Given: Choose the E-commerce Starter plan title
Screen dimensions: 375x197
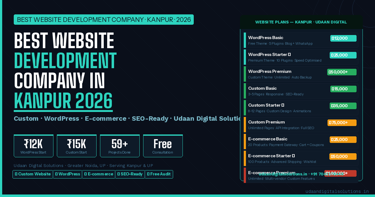Looking at the screenshot, I should [x=272, y=156].
